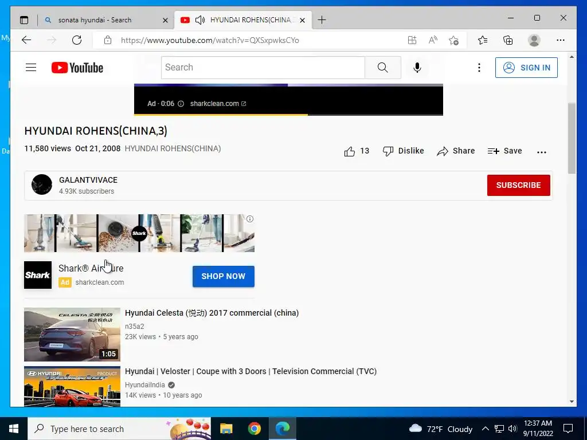This screenshot has width=587, height=440.
Task: Open n35a2 channel link
Action: coord(134,326)
